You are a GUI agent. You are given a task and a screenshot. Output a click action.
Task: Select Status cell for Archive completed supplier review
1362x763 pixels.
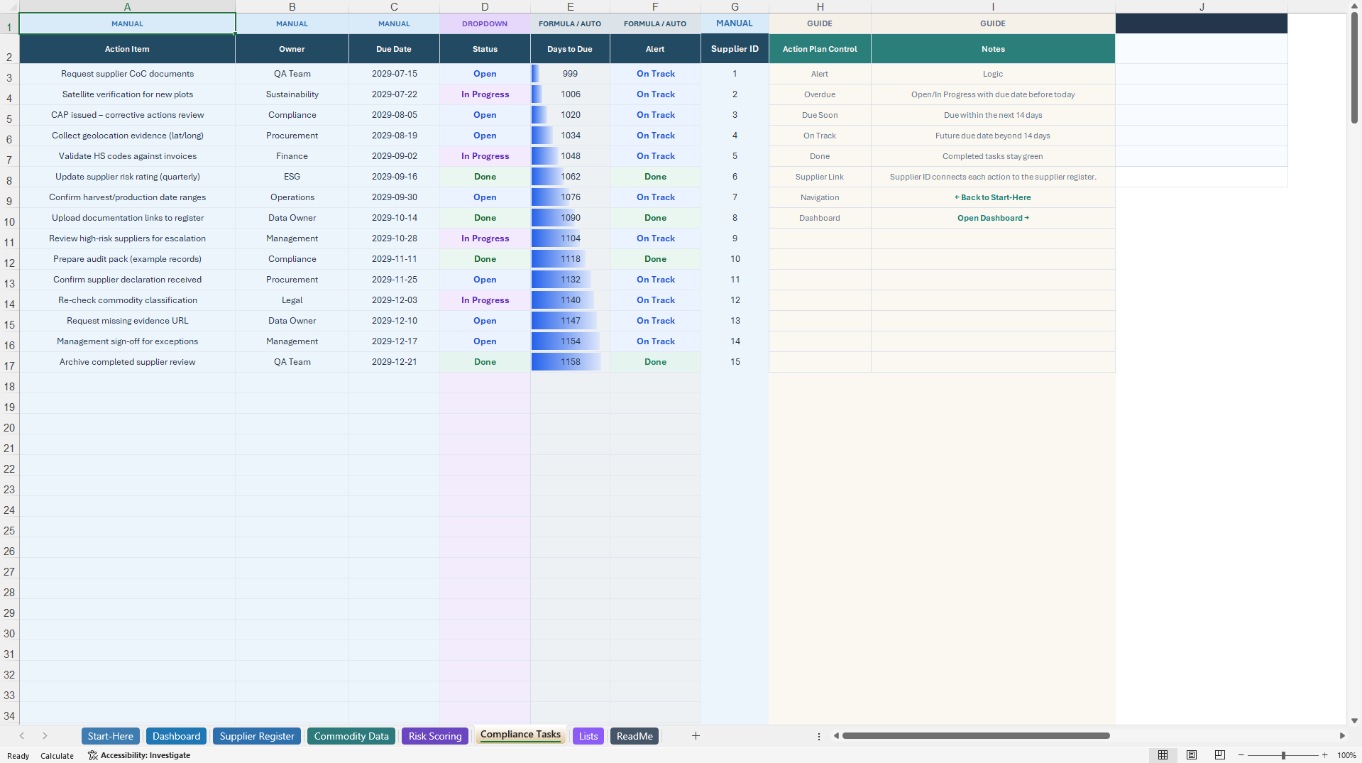coord(485,362)
